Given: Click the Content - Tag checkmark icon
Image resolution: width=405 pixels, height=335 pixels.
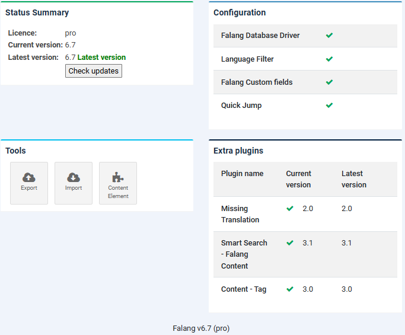Looking at the screenshot, I should click(290, 289).
